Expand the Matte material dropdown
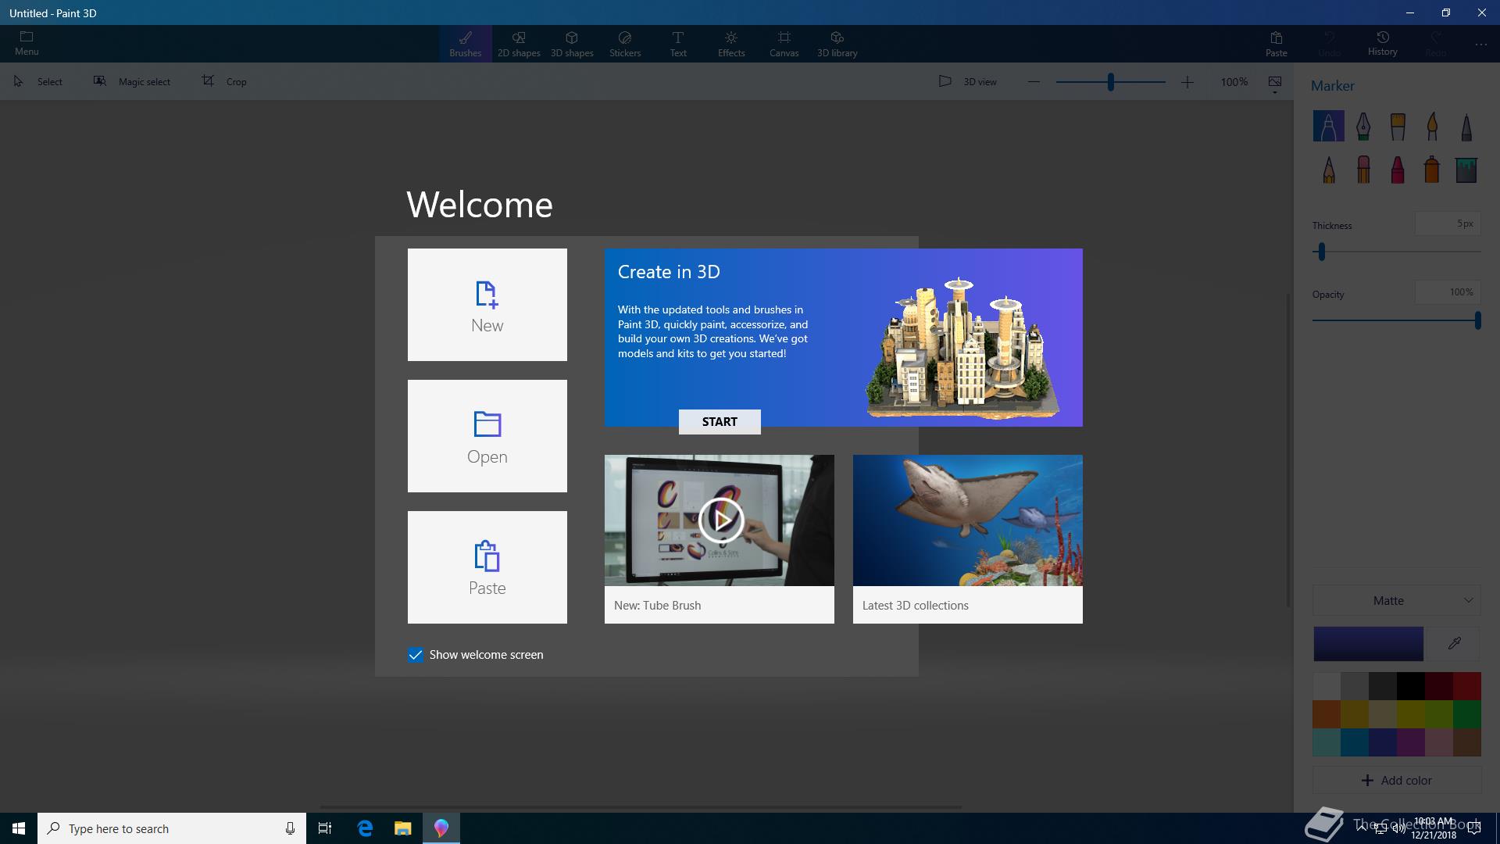Screen dimensions: 1500x844 pyautogui.click(x=1397, y=600)
